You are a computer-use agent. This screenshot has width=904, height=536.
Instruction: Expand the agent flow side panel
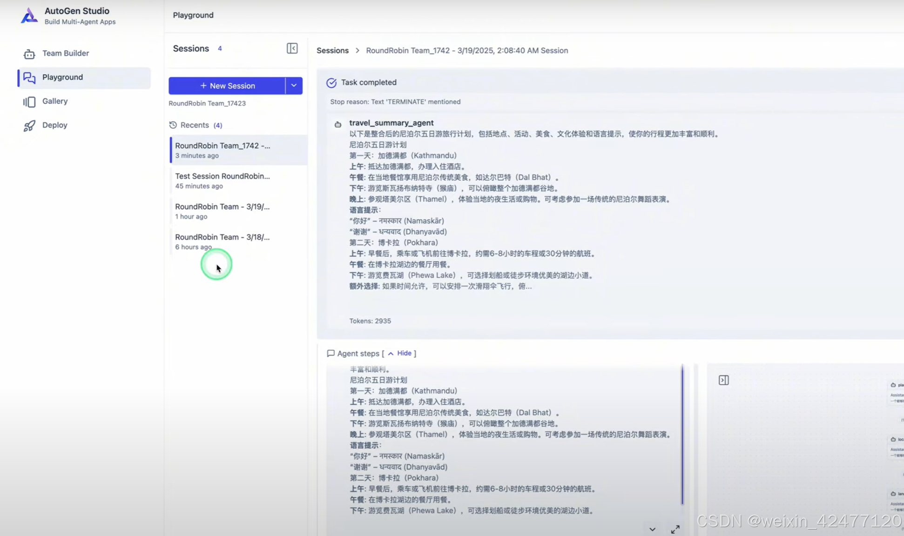(x=724, y=380)
